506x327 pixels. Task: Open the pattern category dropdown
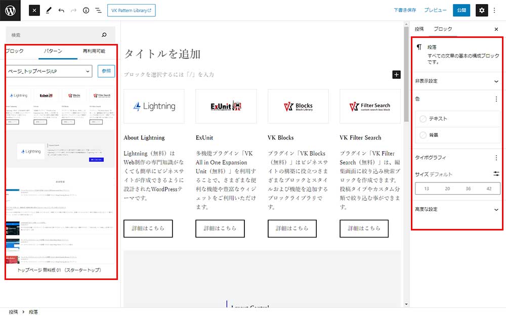49,71
